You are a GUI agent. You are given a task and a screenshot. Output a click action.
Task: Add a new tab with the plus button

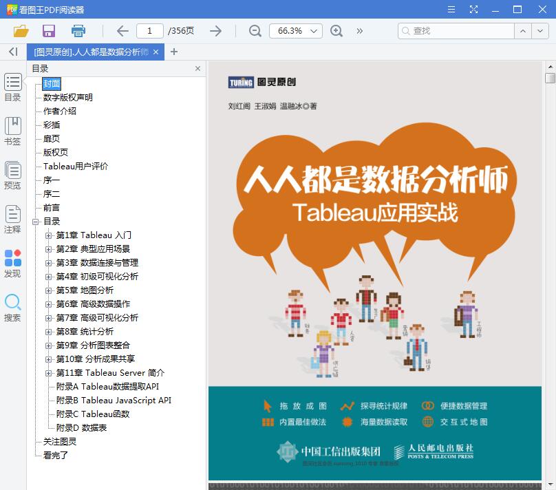coord(173,52)
